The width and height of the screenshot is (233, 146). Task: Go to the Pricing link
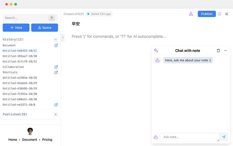click(x=47, y=140)
